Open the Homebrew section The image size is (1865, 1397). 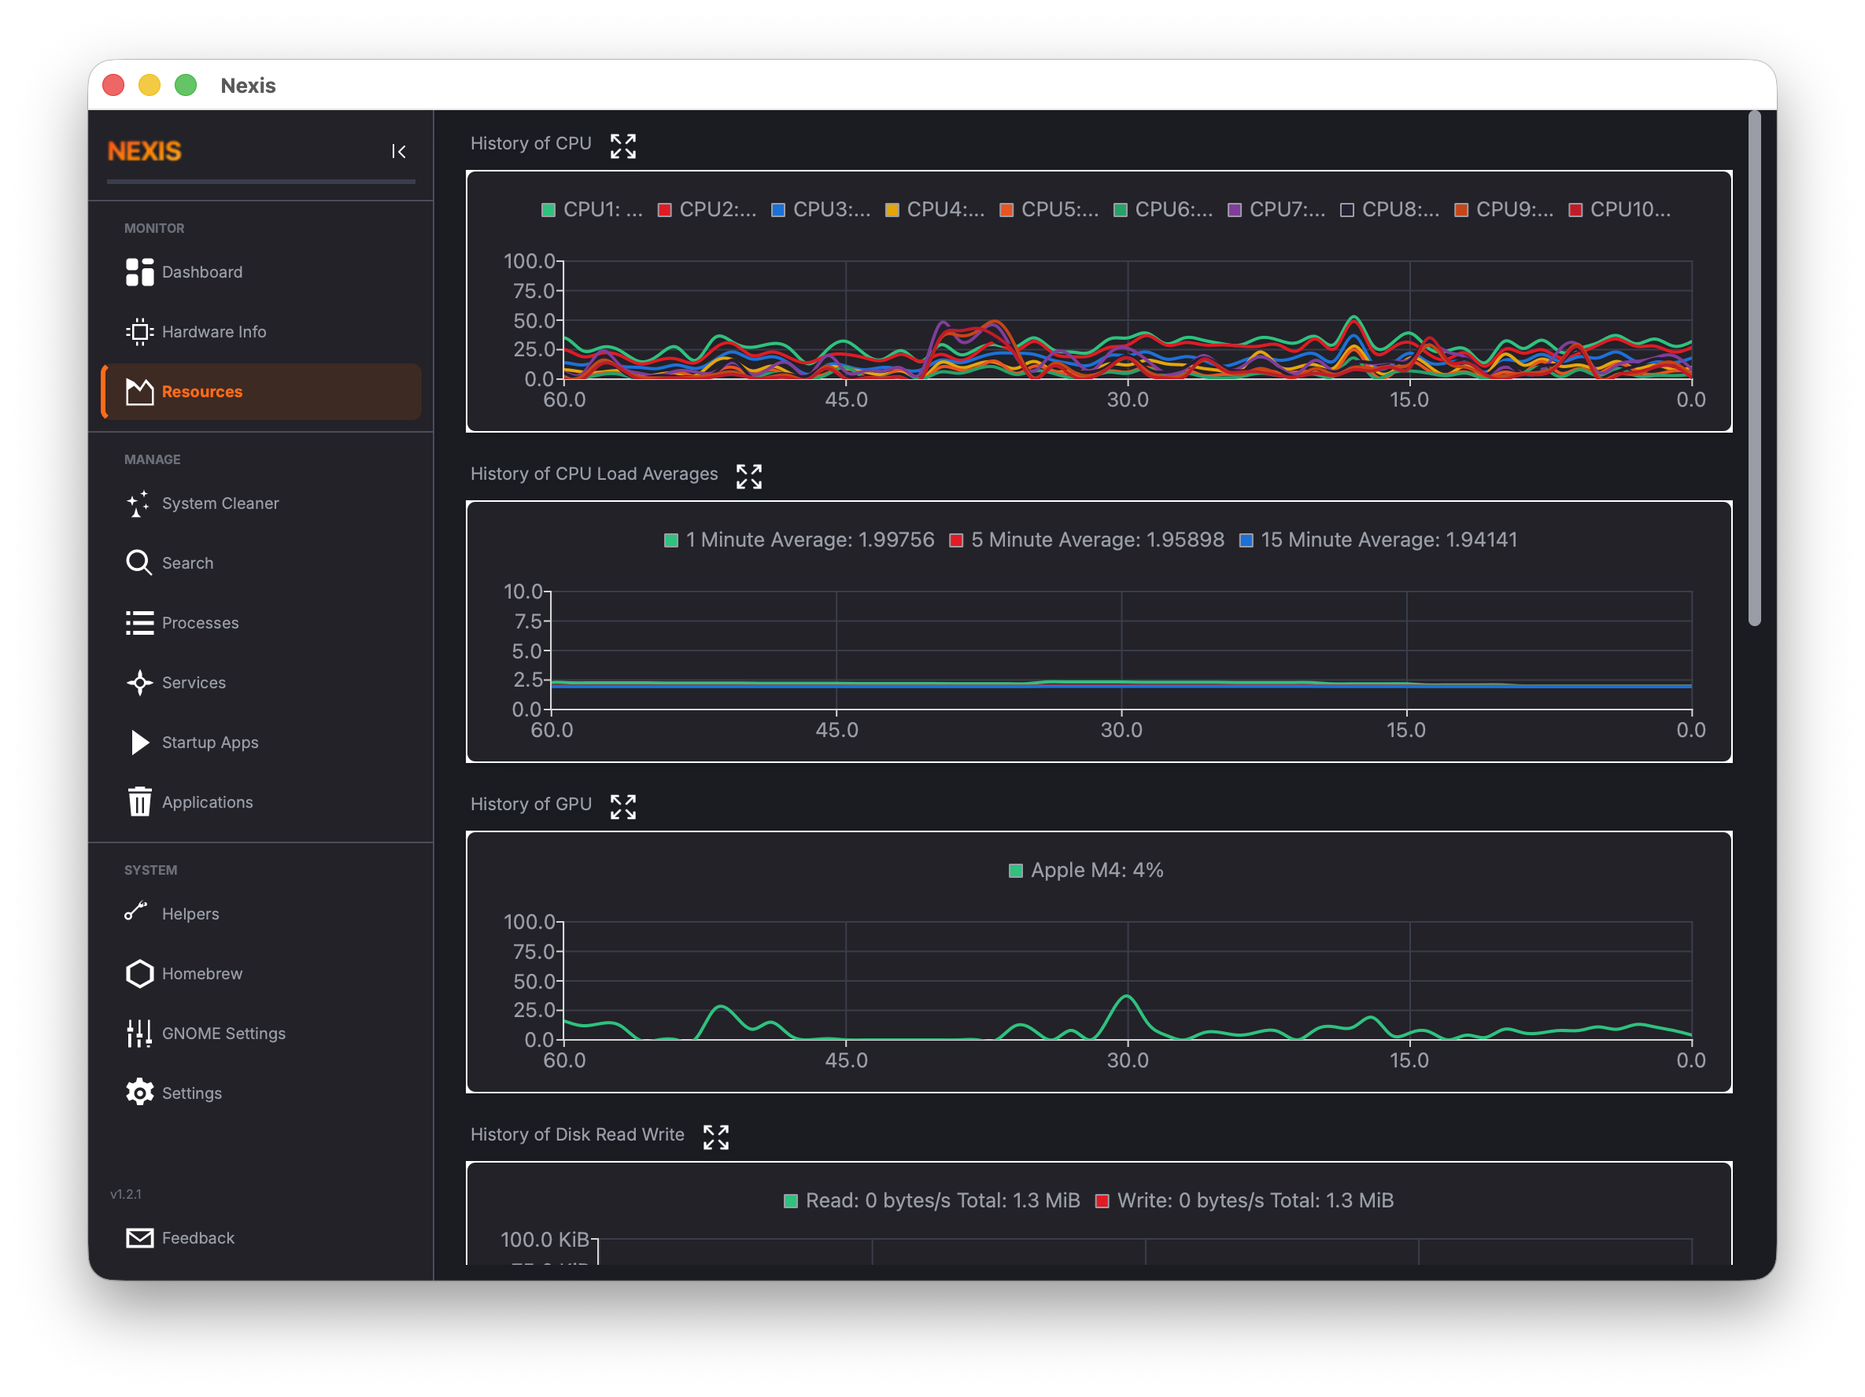201,973
